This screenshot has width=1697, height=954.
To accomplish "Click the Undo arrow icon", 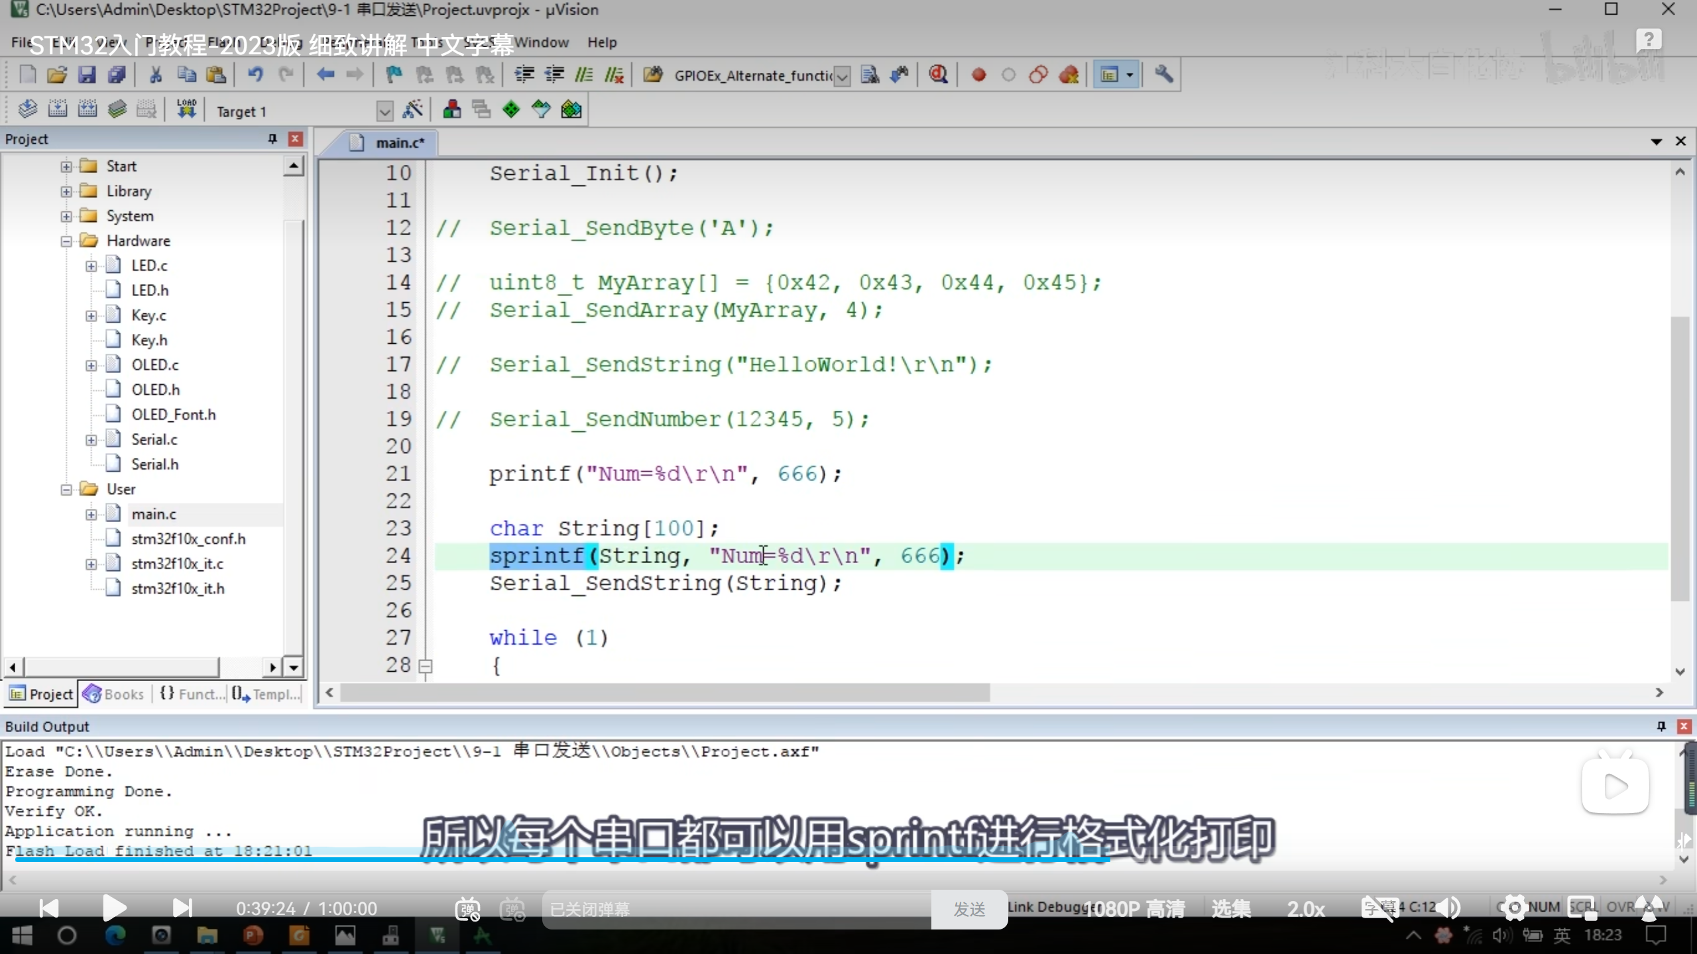I will point(255,75).
